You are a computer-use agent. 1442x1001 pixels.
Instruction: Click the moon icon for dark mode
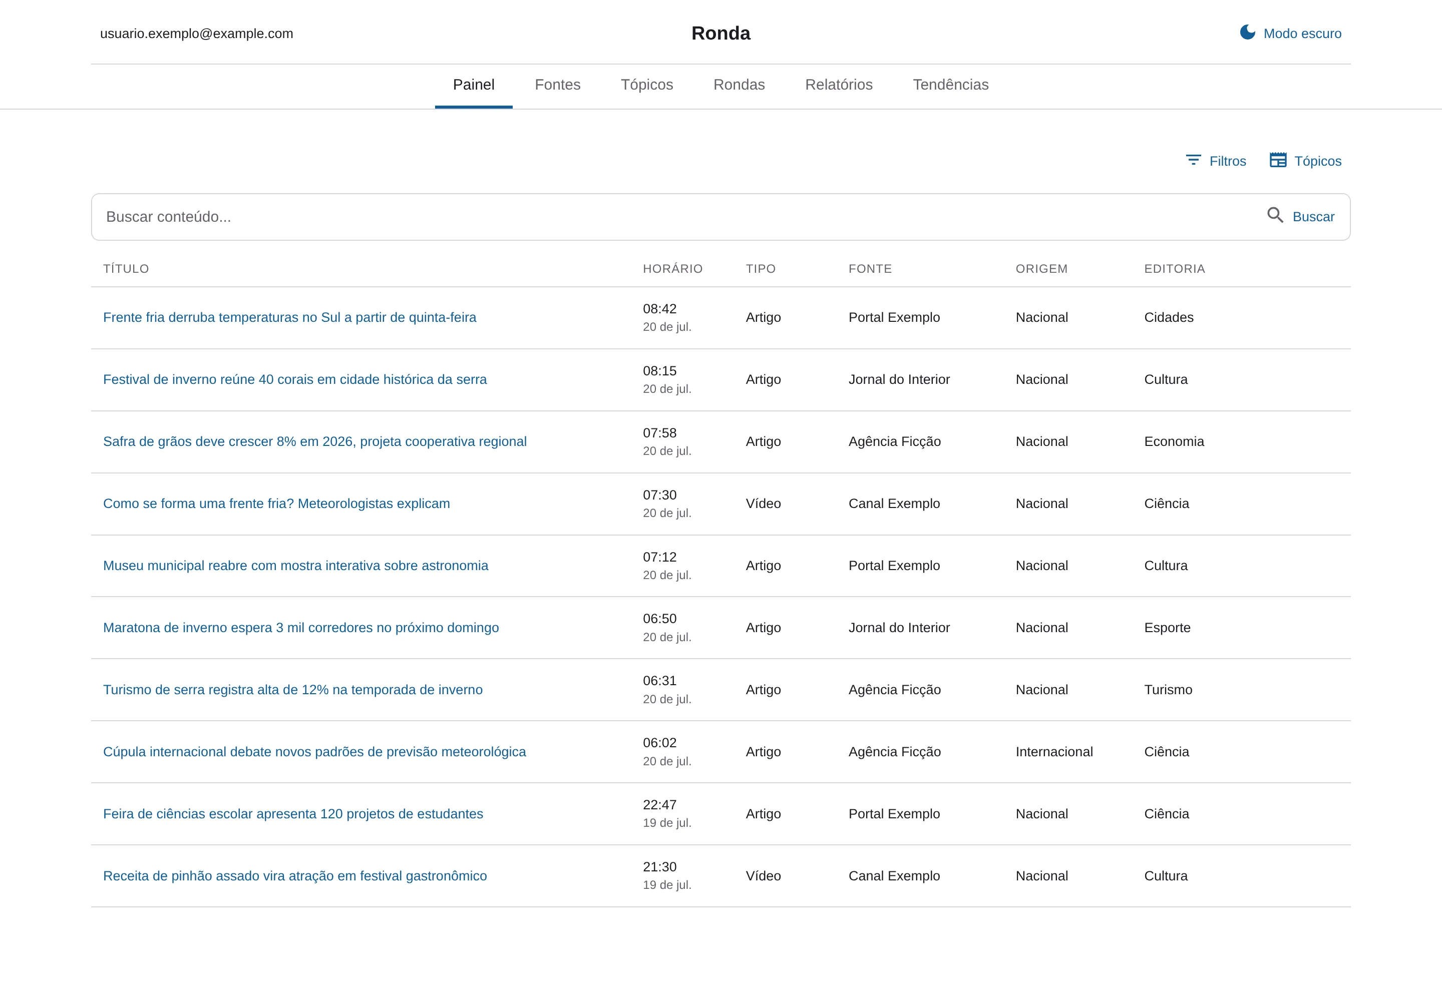[x=1247, y=33]
